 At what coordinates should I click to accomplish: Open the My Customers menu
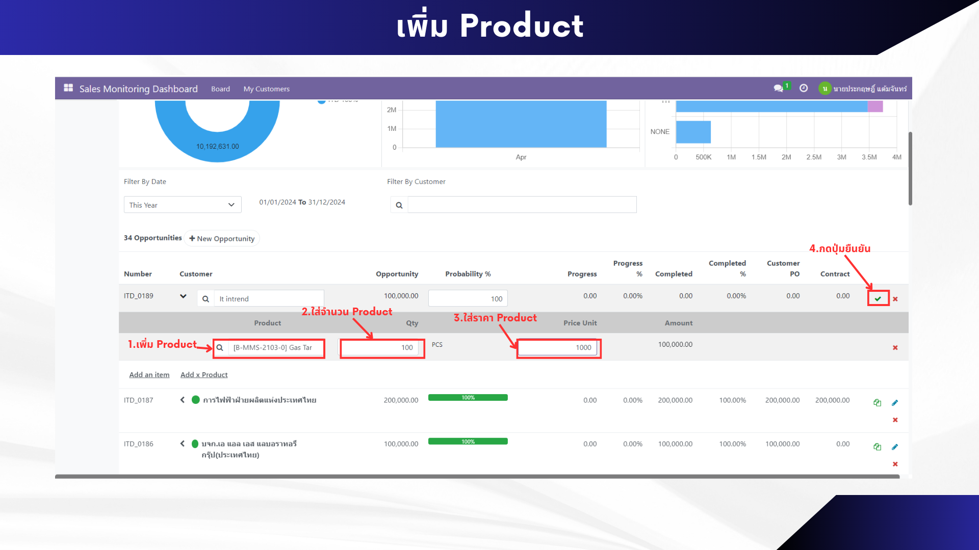266,89
